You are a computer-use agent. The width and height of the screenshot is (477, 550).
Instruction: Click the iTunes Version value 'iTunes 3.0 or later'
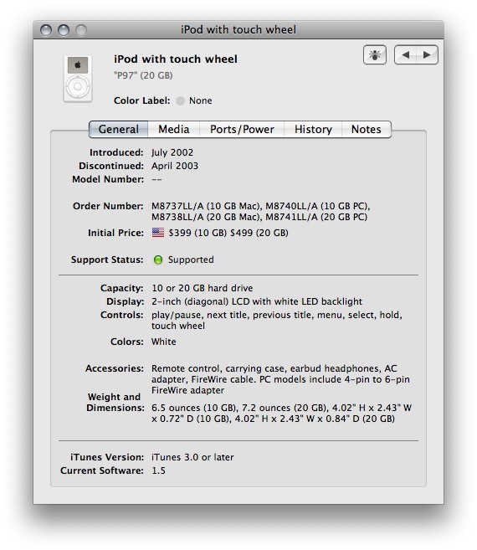(x=192, y=457)
